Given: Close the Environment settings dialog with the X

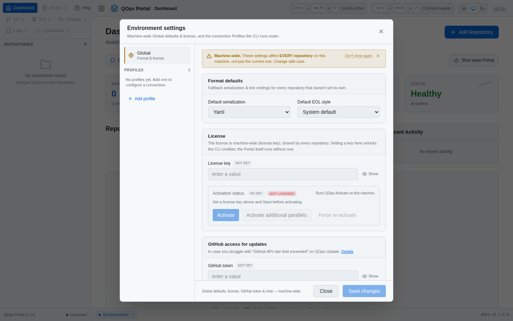Looking at the screenshot, I should point(381,31).
